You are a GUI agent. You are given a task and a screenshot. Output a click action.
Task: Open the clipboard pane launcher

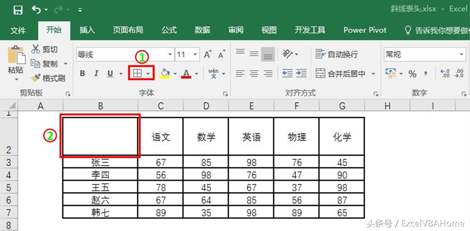[68, 94]
